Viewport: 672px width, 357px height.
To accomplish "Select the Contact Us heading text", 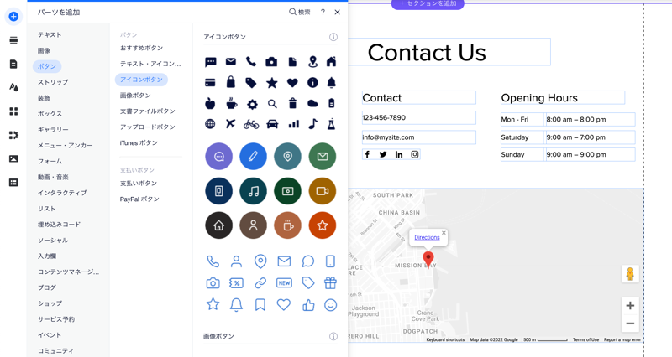I will (427, 53).
